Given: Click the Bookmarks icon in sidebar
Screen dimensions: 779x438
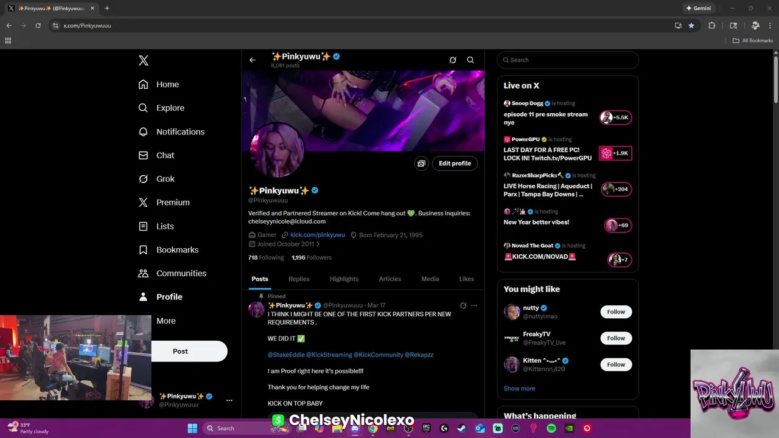Looking at the screenshot, I should pyautogui.click(x=143, y=250).
